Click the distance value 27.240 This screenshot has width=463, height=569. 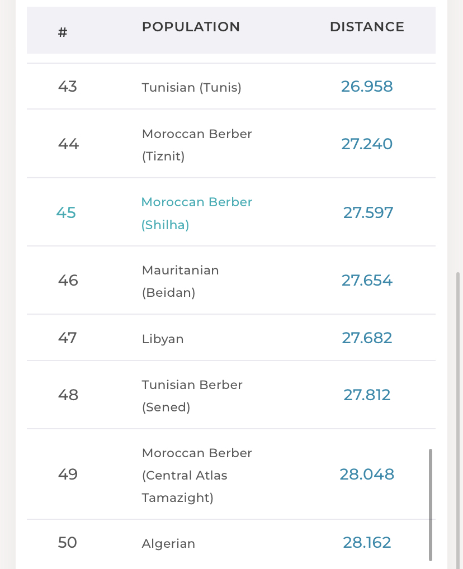tap(367, 144)
